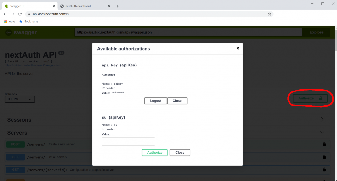Click Close button next to su Authorize
The width and height of the screenshot is (337, 181).
(180, 153)
